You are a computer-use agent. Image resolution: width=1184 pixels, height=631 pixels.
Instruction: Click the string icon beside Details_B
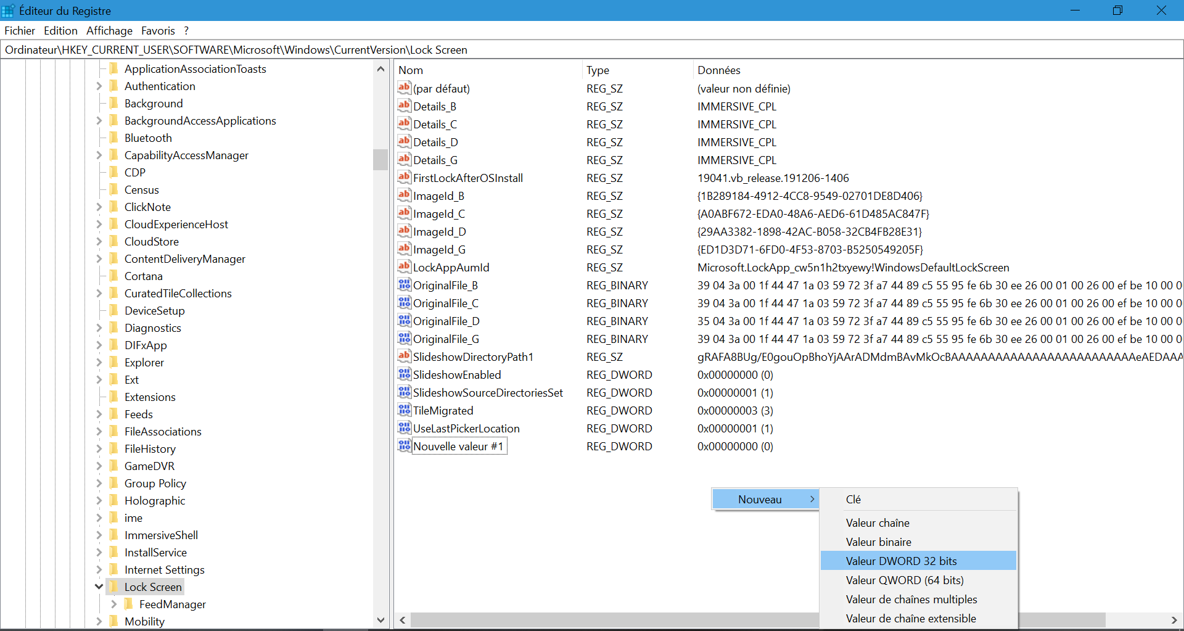[404, 106]
